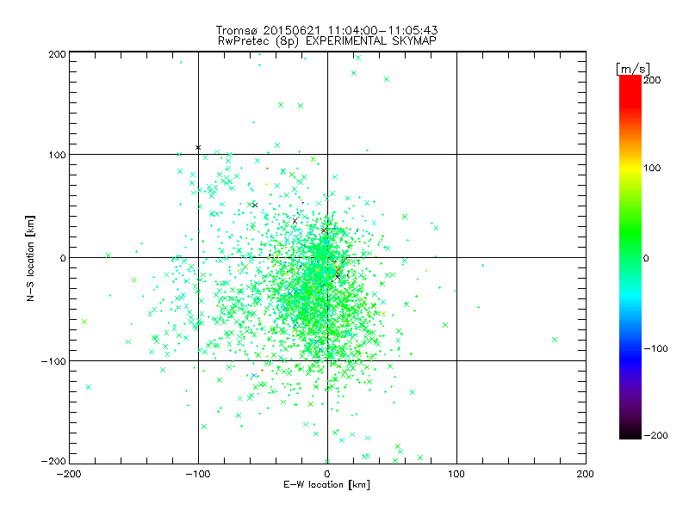The image size is (689, 516).
Task: Click the N-S axis tick label "200"
Action: point(57,54)
